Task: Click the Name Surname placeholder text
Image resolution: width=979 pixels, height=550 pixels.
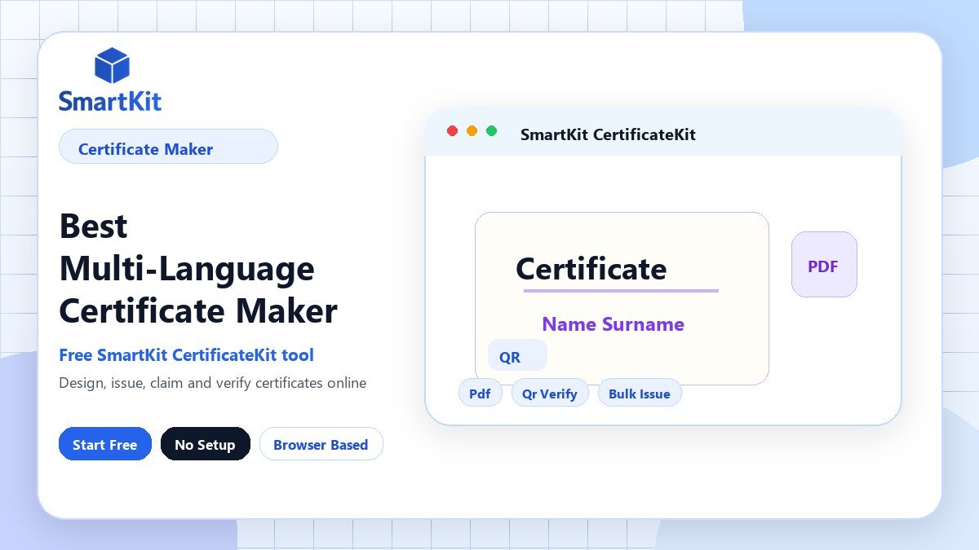Action: click(614, 324)
